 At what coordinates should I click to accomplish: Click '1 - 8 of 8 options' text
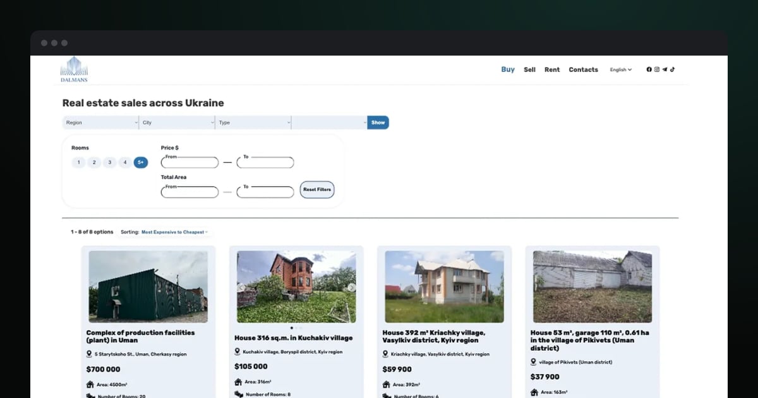tap(92, 232)
